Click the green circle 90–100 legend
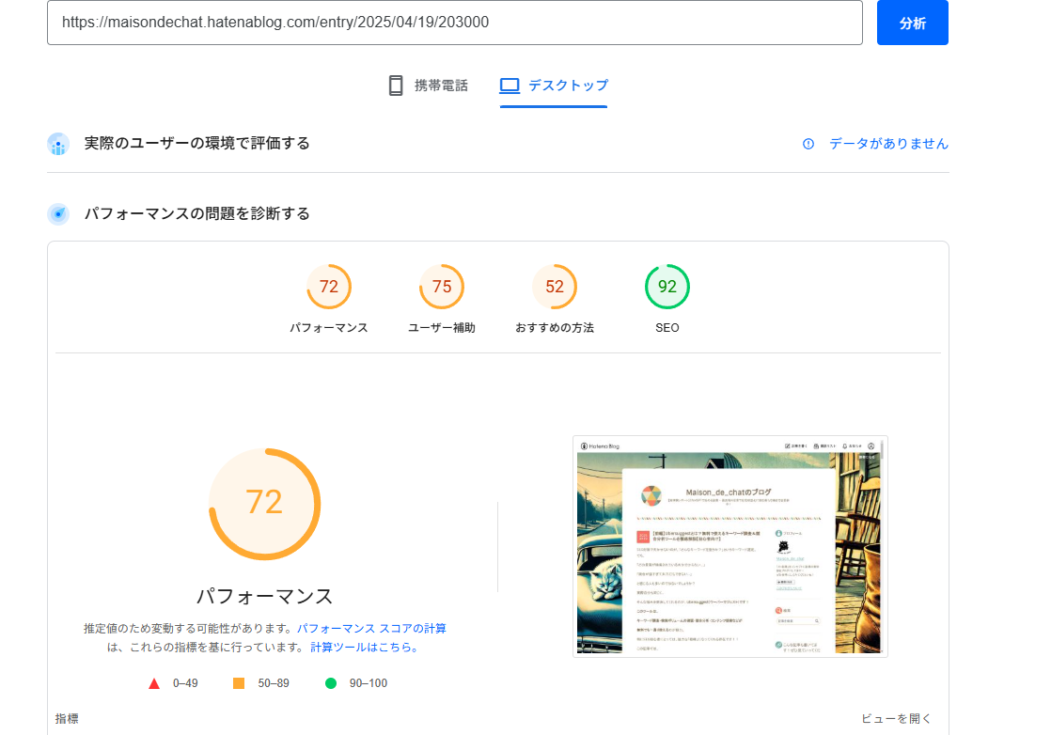Screen dimensions: 1051x735 [356, 683]
